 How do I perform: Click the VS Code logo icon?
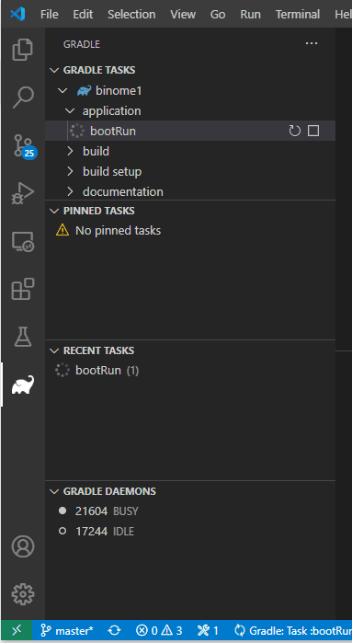coord(17,15)
